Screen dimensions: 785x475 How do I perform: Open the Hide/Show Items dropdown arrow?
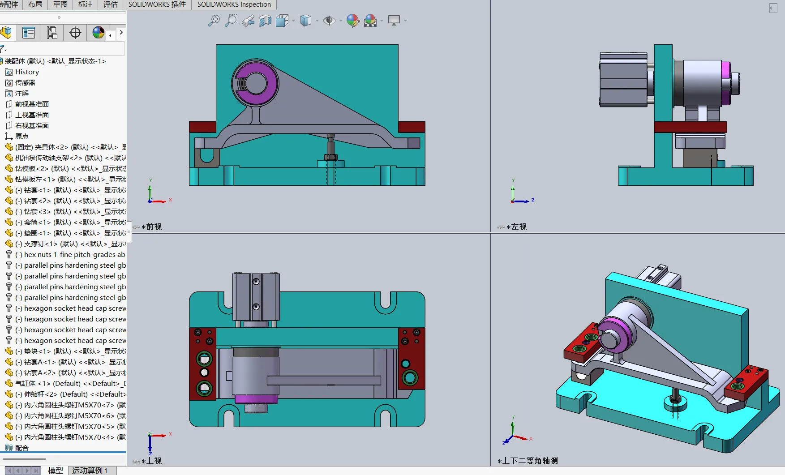click(341, 21)
